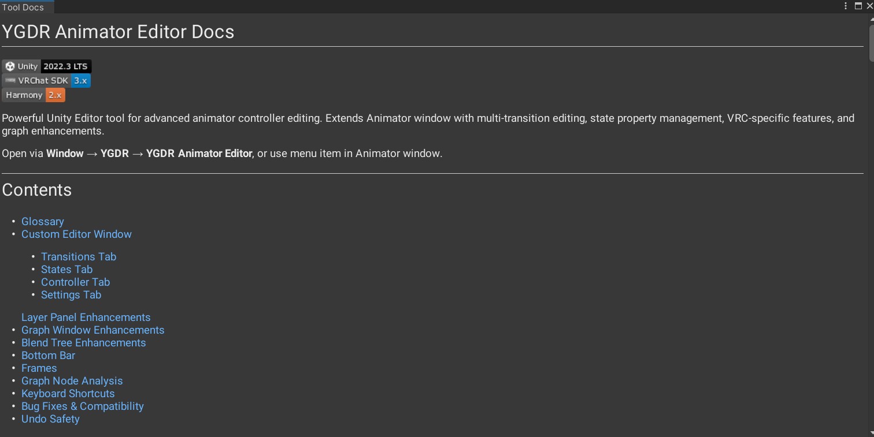Open the Undo Safety link

click(50, 419)
